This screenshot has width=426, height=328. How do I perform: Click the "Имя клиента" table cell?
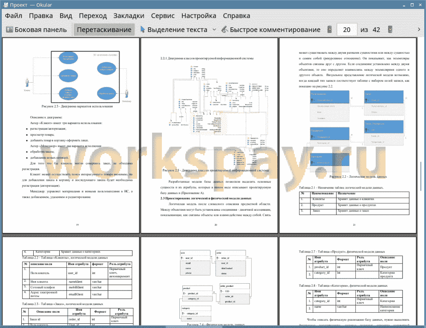pos(48,282)
